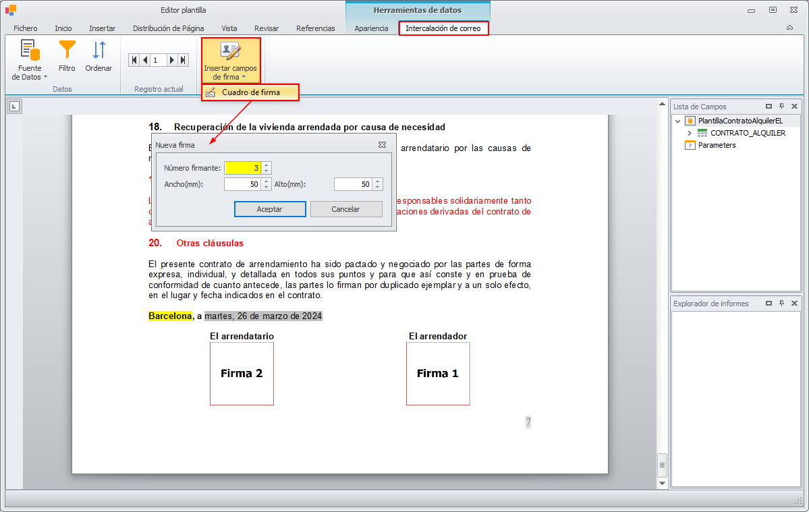This screenshot has height=512, width=809.
Task: Switch to Inicio ribbon tab
Action: click(63, 28)
